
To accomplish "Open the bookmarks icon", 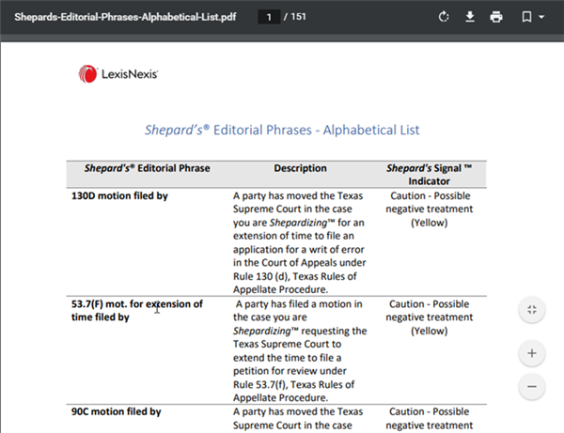I will pos(526,17).
